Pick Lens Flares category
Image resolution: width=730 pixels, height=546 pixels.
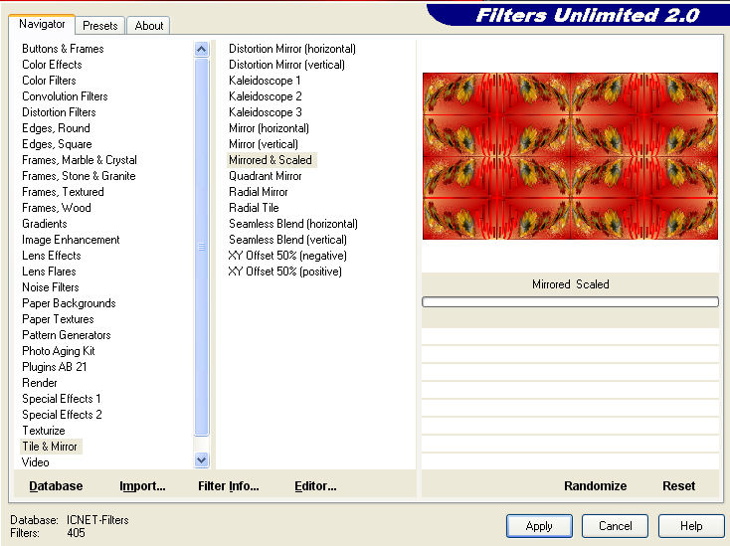(x=49, y=272)
